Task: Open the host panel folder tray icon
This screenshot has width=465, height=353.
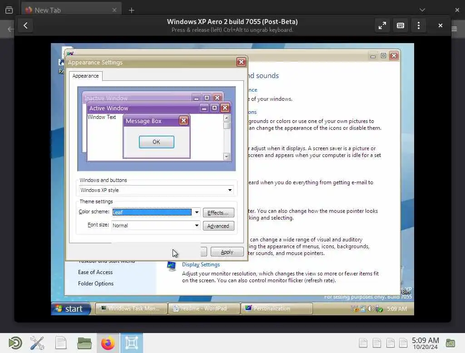Action: pyautogui.click(x=450, y=343)
